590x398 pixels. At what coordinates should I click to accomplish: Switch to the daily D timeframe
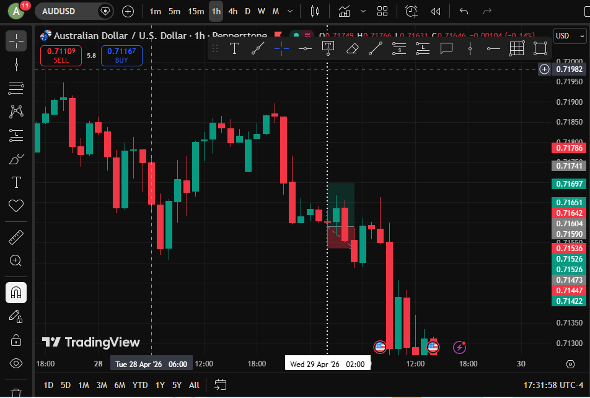pos(248,11)
